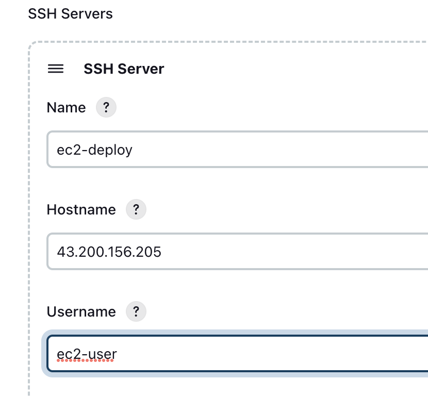Open help for the Name field
This screenshot has height=397, width=428.
pos(106,107)
